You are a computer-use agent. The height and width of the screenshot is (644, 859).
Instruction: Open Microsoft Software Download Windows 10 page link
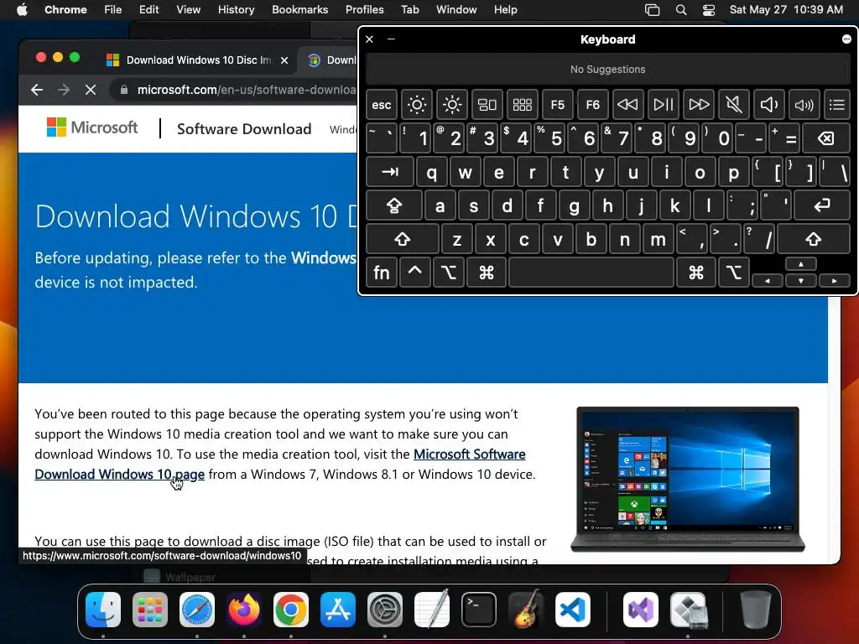click(280, 464)
